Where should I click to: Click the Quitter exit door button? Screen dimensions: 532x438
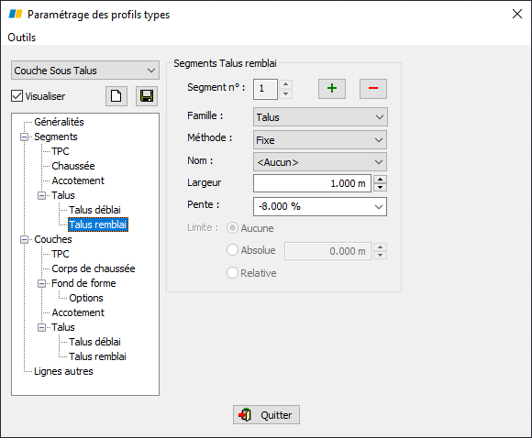click(x=266, y=414)
